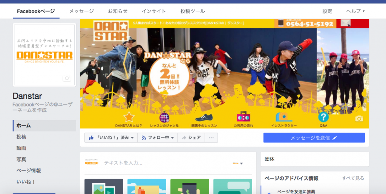Click the light-blue post option tile
This screenshot has width=386, height=194.
(x=147, y=186)
